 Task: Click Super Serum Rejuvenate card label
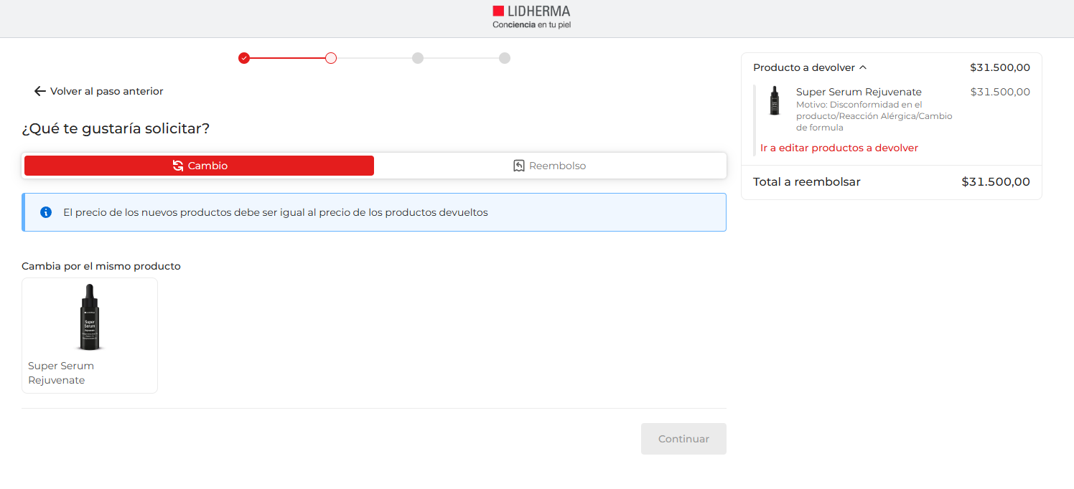click(61, 373)
